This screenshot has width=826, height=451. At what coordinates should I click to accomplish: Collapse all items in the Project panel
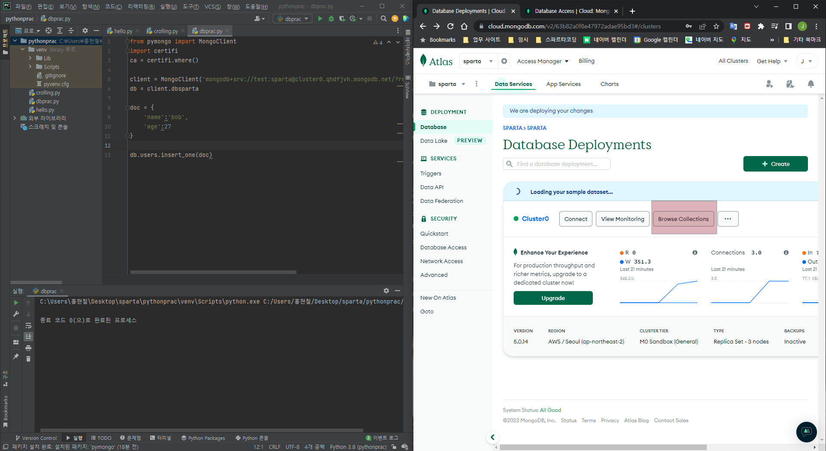pos(71,31)
